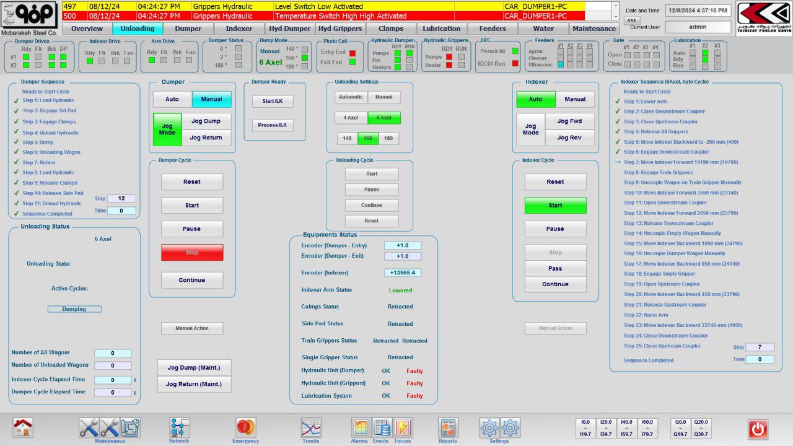The height and width of the screenshot is (446, 793).
Task: Open the Alarms list icon
Action: click(x=360, y=427)
